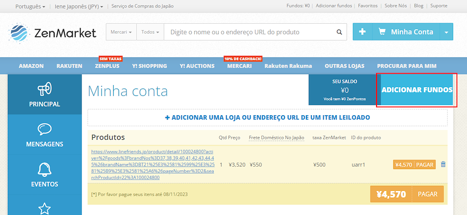
Task: Click the product ID uarr1
Action: pyautogui.click(x=358, y=165)
